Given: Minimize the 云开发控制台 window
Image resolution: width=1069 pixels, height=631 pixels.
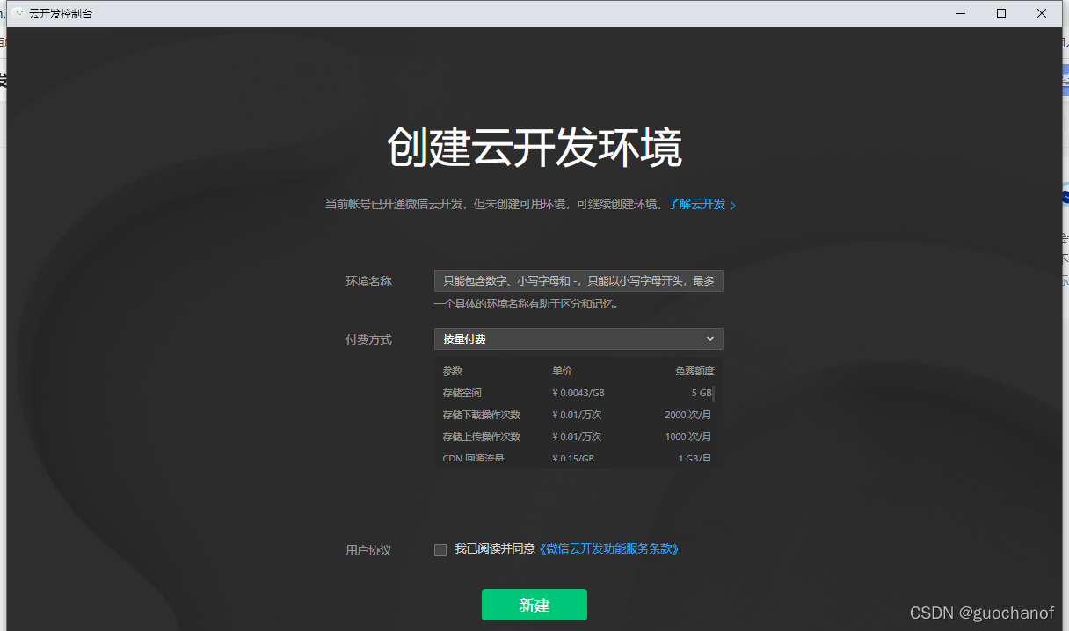Looking at the screenshot, I should coord(960,13).
